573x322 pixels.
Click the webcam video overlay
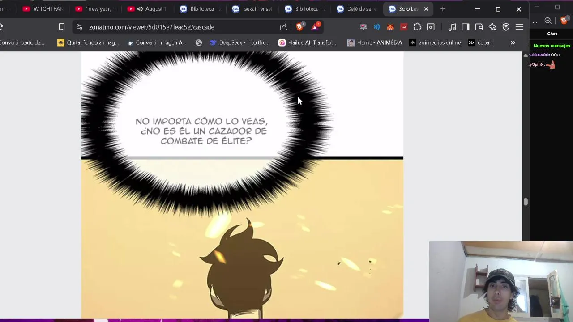501,281
